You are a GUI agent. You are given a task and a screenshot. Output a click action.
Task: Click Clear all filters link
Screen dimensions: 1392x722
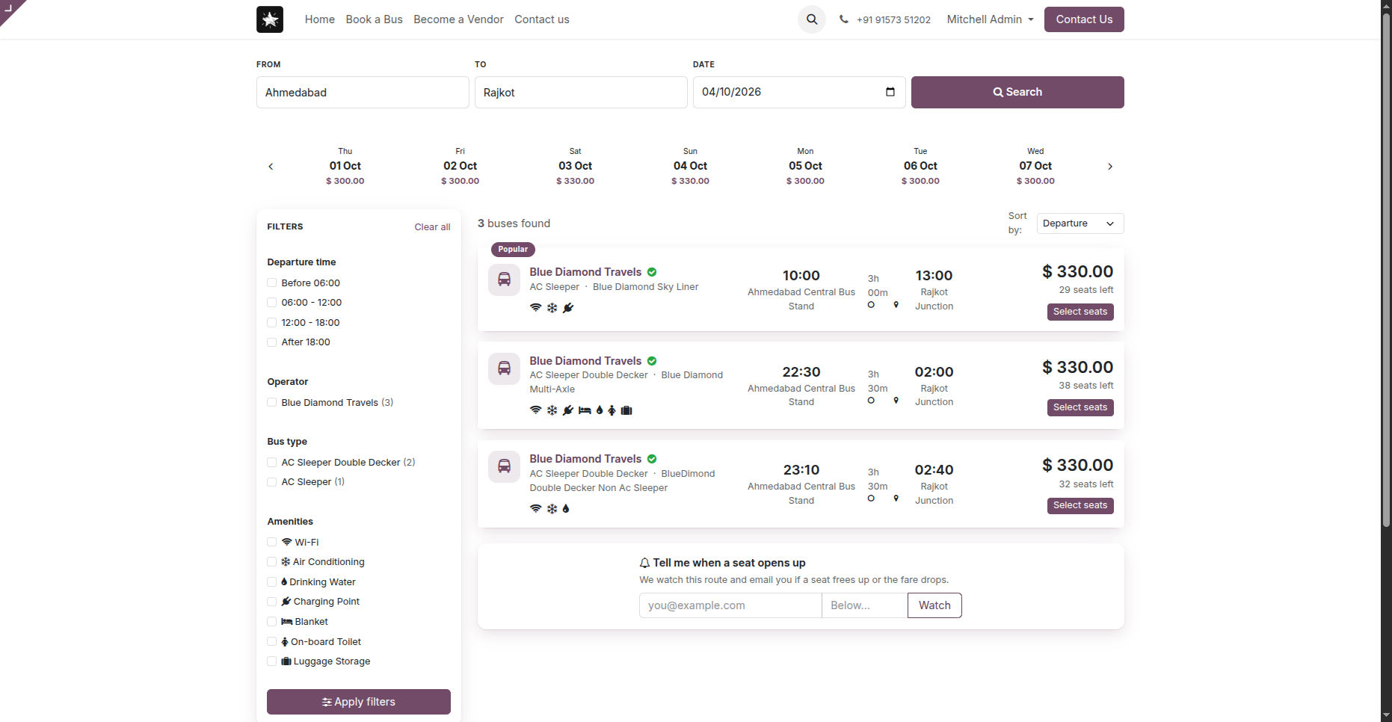tap(432, 227)
